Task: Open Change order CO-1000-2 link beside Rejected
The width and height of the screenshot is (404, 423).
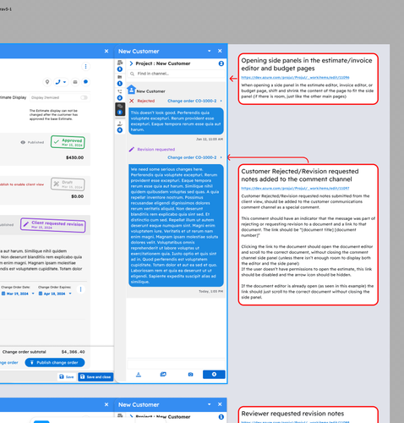Action: point(192,101)
